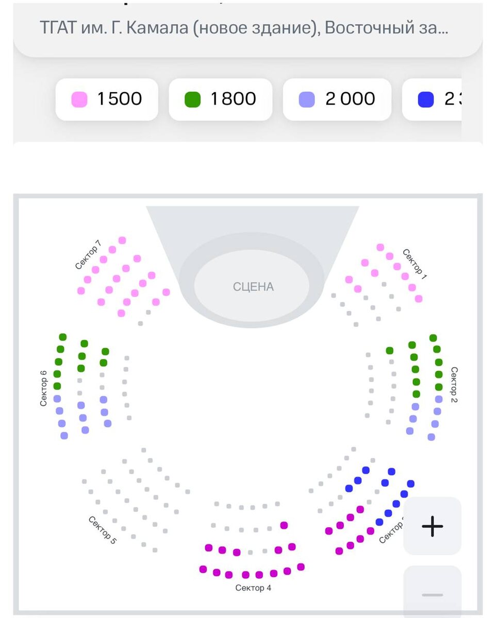The height and width of the screenshot is (618, 496).
Task: Click the Сектор 5 label
Action: (103, 530)
